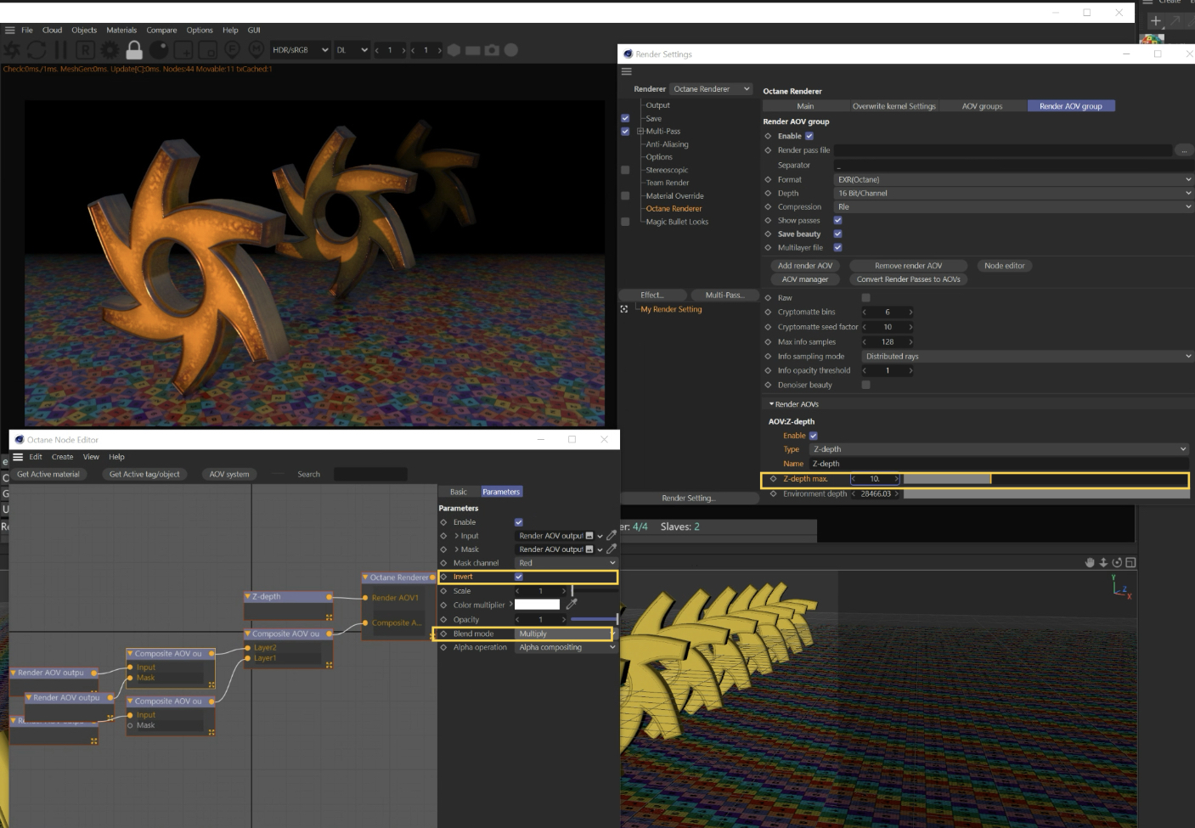The height and width of the screenshot is (828, 1195).
Task: Open the Render Settings hamburger menu
Action: (x=627, y=71)
